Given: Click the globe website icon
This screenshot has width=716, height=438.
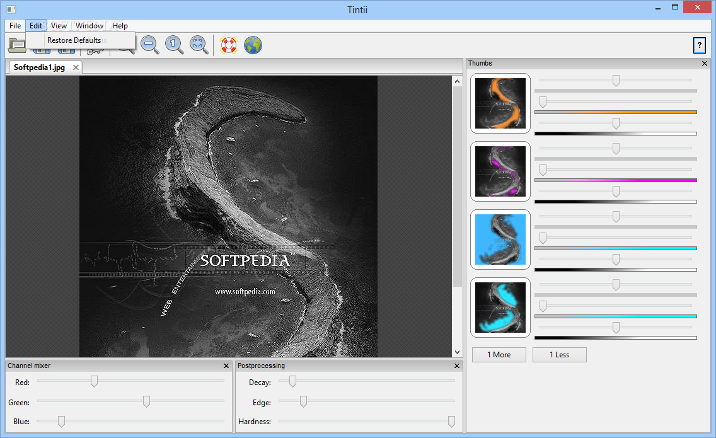Looking at the screenshot, I should point(253,45).
